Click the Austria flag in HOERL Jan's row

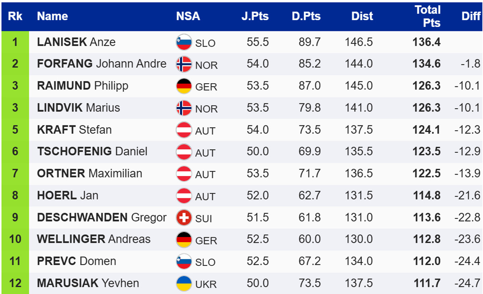tap(184, 196)
